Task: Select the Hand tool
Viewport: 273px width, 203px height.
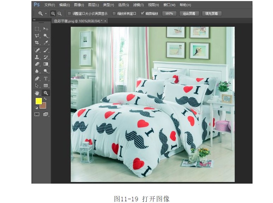Action: pyautogui.click(x=37, y=93)
